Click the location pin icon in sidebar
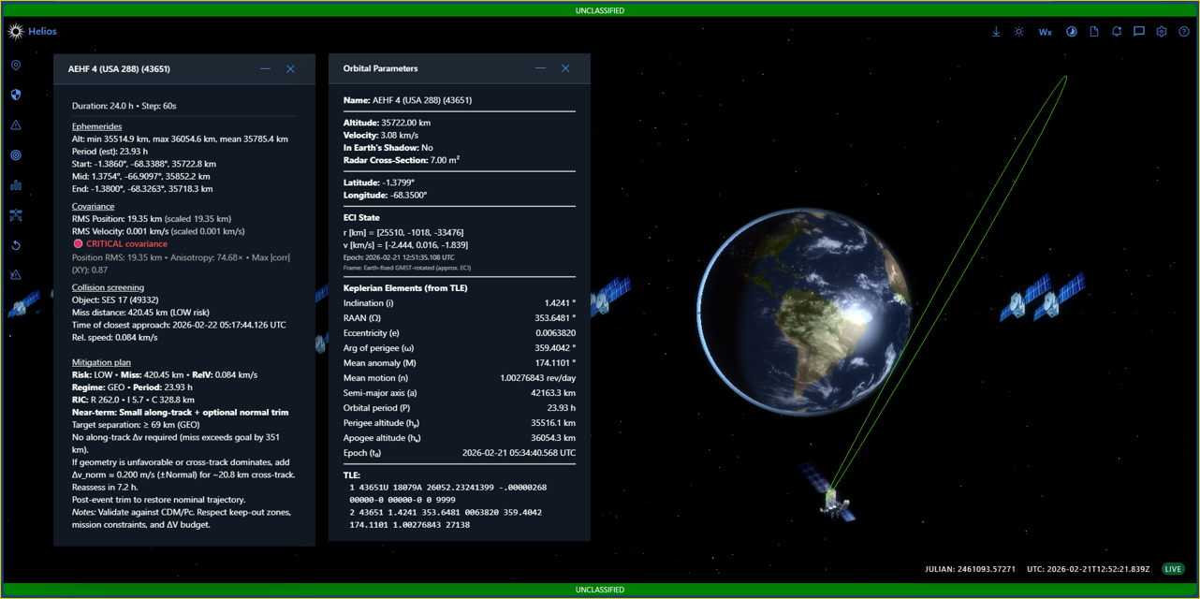 coord(16,66)
